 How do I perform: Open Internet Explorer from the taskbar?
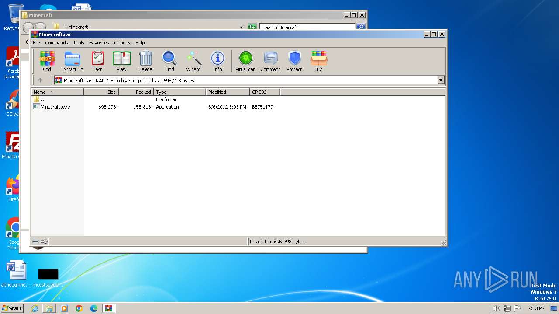[x=35, y=308]
